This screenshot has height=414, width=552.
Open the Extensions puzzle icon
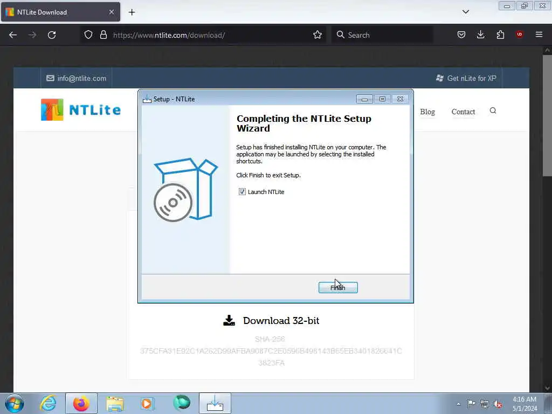point(500,35)
